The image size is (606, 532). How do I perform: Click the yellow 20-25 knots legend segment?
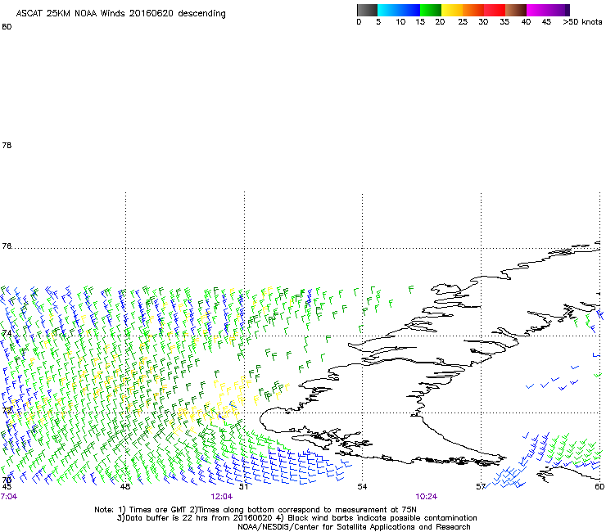tap(452, 10)
